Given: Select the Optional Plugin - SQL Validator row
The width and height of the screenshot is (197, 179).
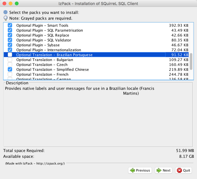Looking at the screenshot, I should [x=96, y=40].
